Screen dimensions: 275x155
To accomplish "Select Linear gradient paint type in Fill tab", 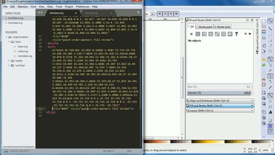I will click(204, 34).
